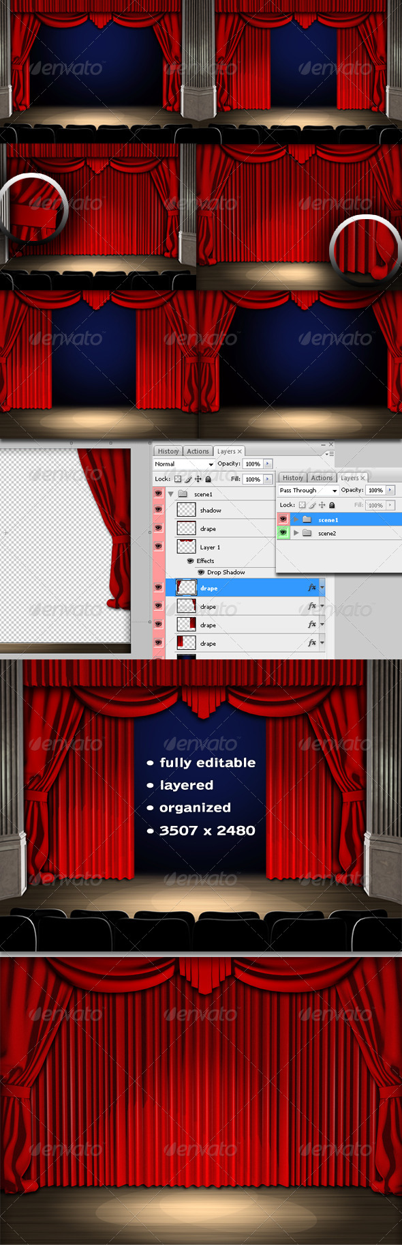Lock position icon in Pass Through panel
This screenshot has height=1245, width=402.
pos(322,505)
